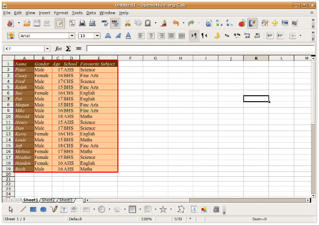Viewport: 319px width, 225px height.
Task: Open the Name Box dropdown arrow
Action: point(48,49)
